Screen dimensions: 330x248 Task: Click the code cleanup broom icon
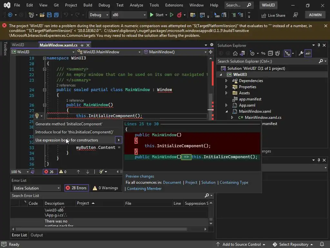pos(102,172)
